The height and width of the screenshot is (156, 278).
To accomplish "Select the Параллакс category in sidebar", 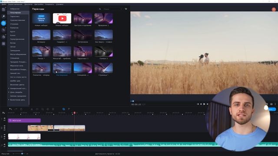I will [x=15, y=16].
